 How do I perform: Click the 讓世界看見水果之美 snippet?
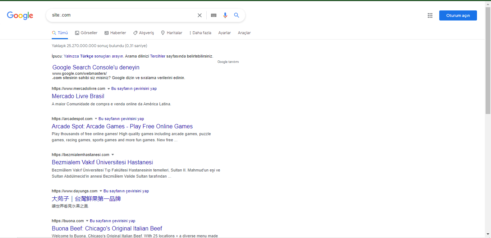coord(70,206)
